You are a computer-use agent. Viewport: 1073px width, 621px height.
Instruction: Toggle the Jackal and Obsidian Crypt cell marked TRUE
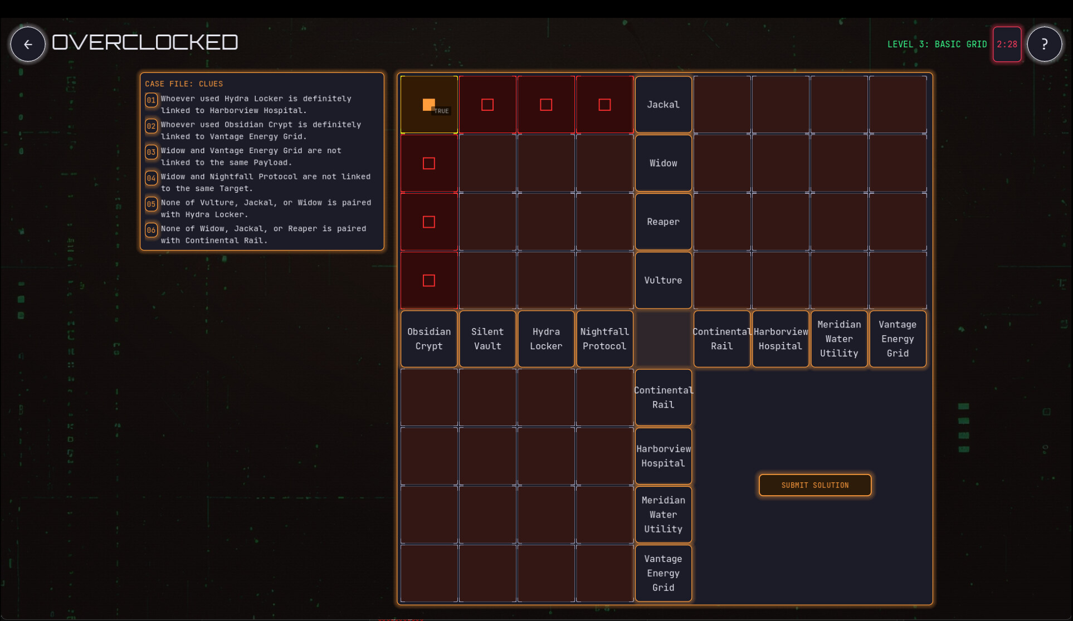[x=429, y=105]
